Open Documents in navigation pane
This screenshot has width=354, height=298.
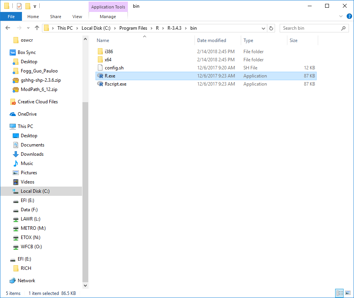coord(29,145)
